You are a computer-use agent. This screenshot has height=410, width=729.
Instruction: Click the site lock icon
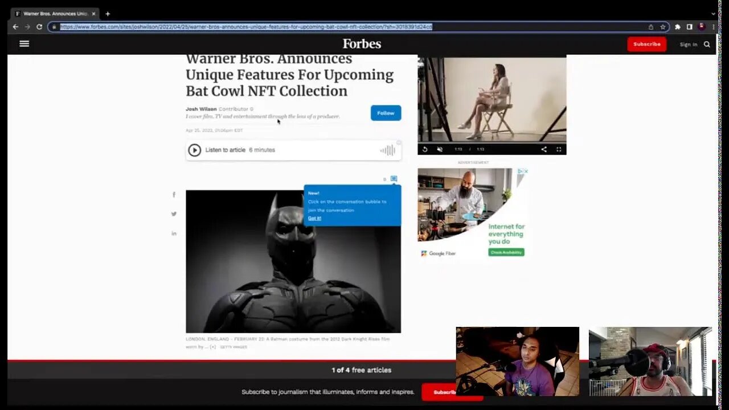pyautogui.click(x=54, y=27)
